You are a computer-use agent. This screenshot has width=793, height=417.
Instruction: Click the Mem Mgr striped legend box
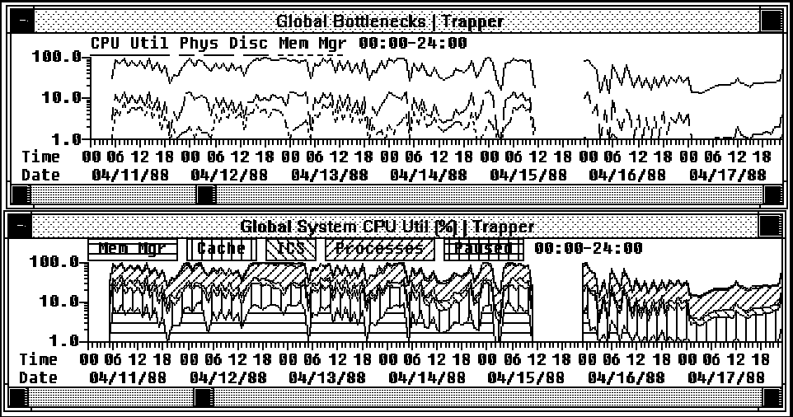pyautogui.click(x=132, y=248)
